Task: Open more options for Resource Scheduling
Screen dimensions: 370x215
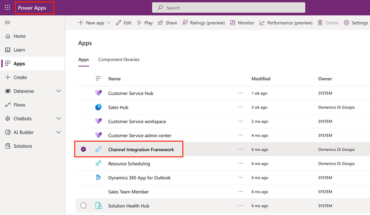Action: [x=240, y=163]
